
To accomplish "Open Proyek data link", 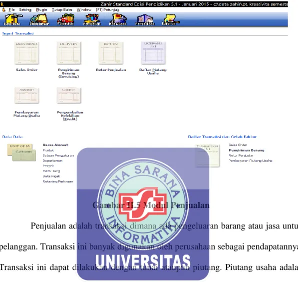I will click(48, 166).
